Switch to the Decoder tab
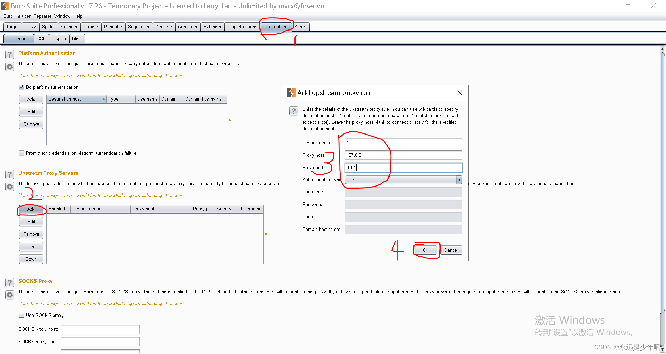Image resolution: width=666 pixels, height=354 pixels. (x=164, y=27)
